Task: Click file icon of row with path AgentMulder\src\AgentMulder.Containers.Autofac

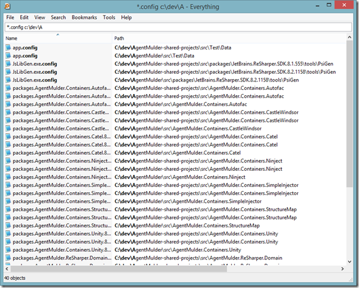Action: (8, 104)
